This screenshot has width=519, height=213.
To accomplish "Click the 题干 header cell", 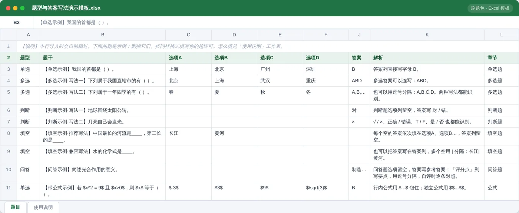I will [x=103, y=58].
